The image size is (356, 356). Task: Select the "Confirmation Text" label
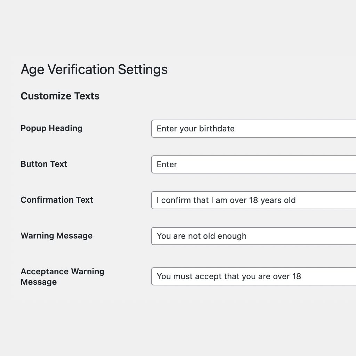click(57, 200)
